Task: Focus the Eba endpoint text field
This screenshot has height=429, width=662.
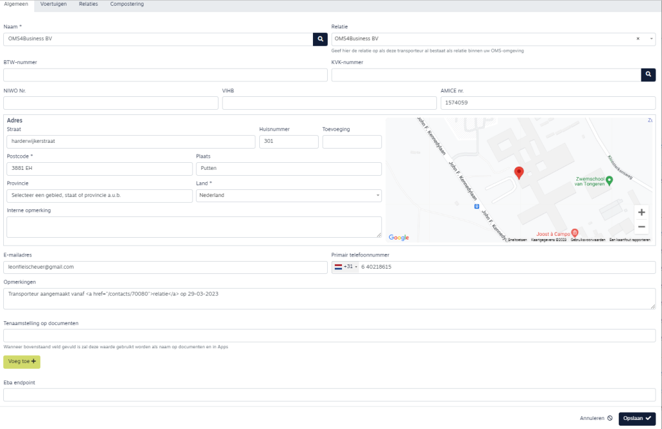Action: pos(330,395)
